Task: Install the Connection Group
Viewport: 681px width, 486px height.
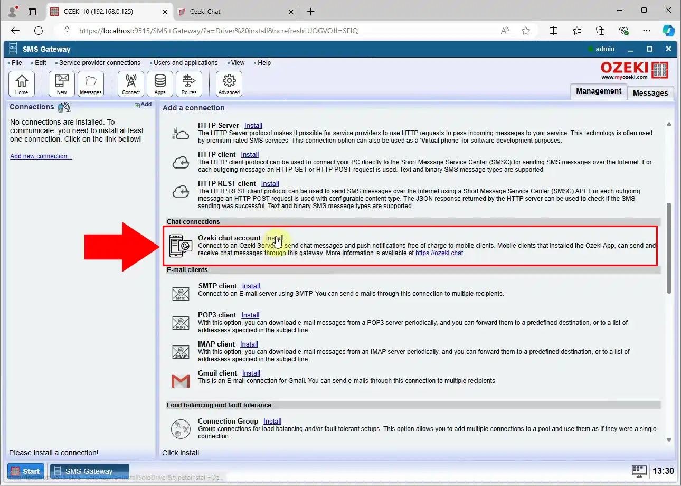Action: click(272, 422)
